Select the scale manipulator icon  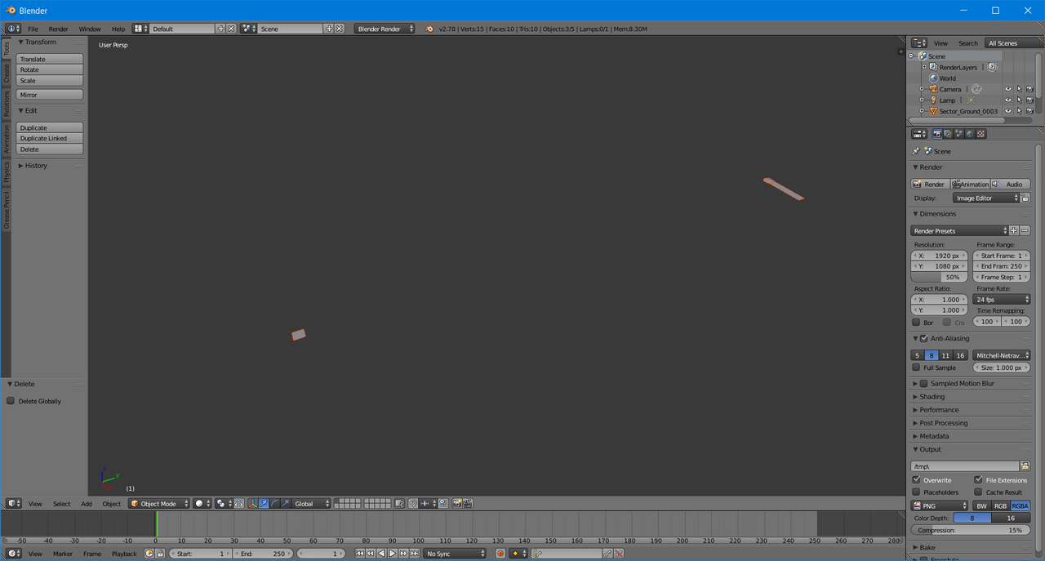(x=285, y=504)
